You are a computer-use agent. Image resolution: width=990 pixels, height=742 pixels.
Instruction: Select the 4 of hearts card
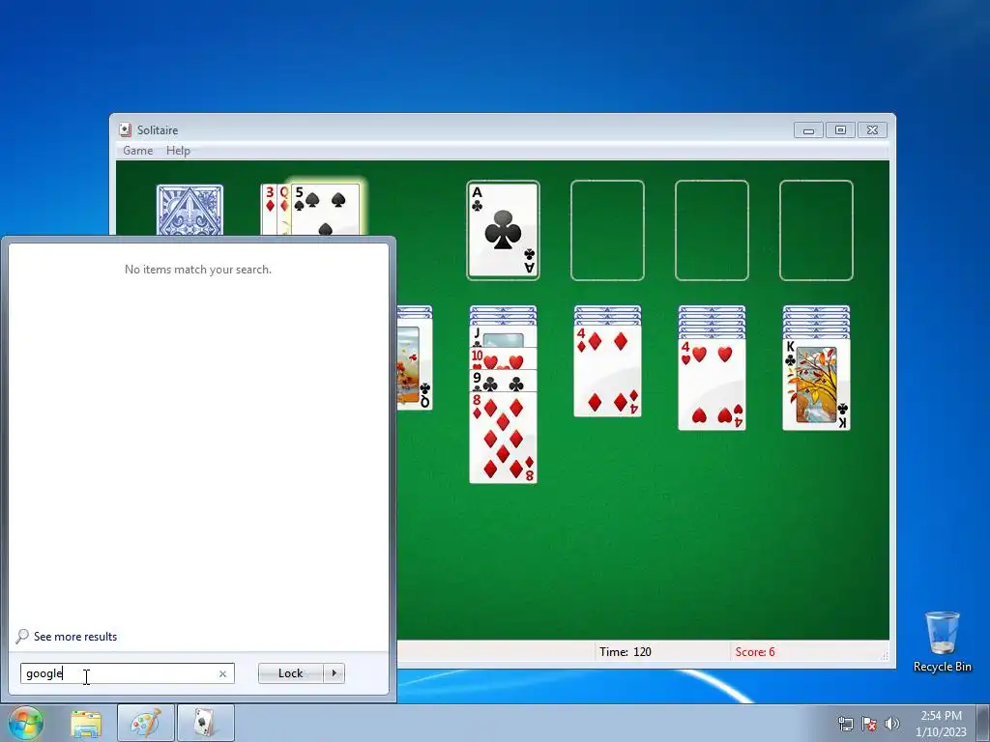(712, 385)
